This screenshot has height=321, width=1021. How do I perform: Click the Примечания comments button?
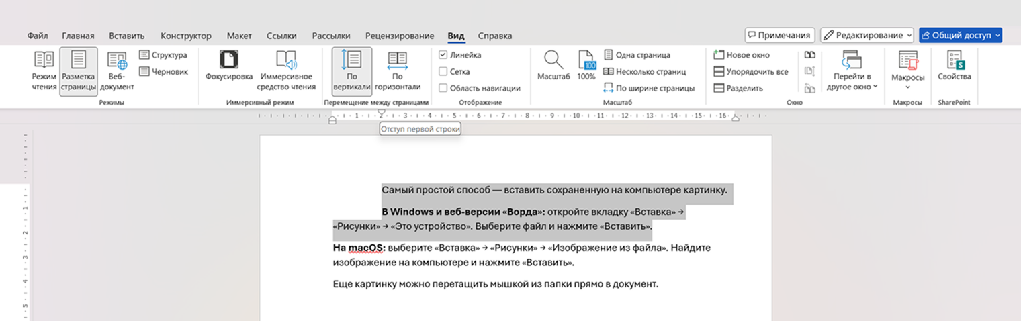point(780,35)
